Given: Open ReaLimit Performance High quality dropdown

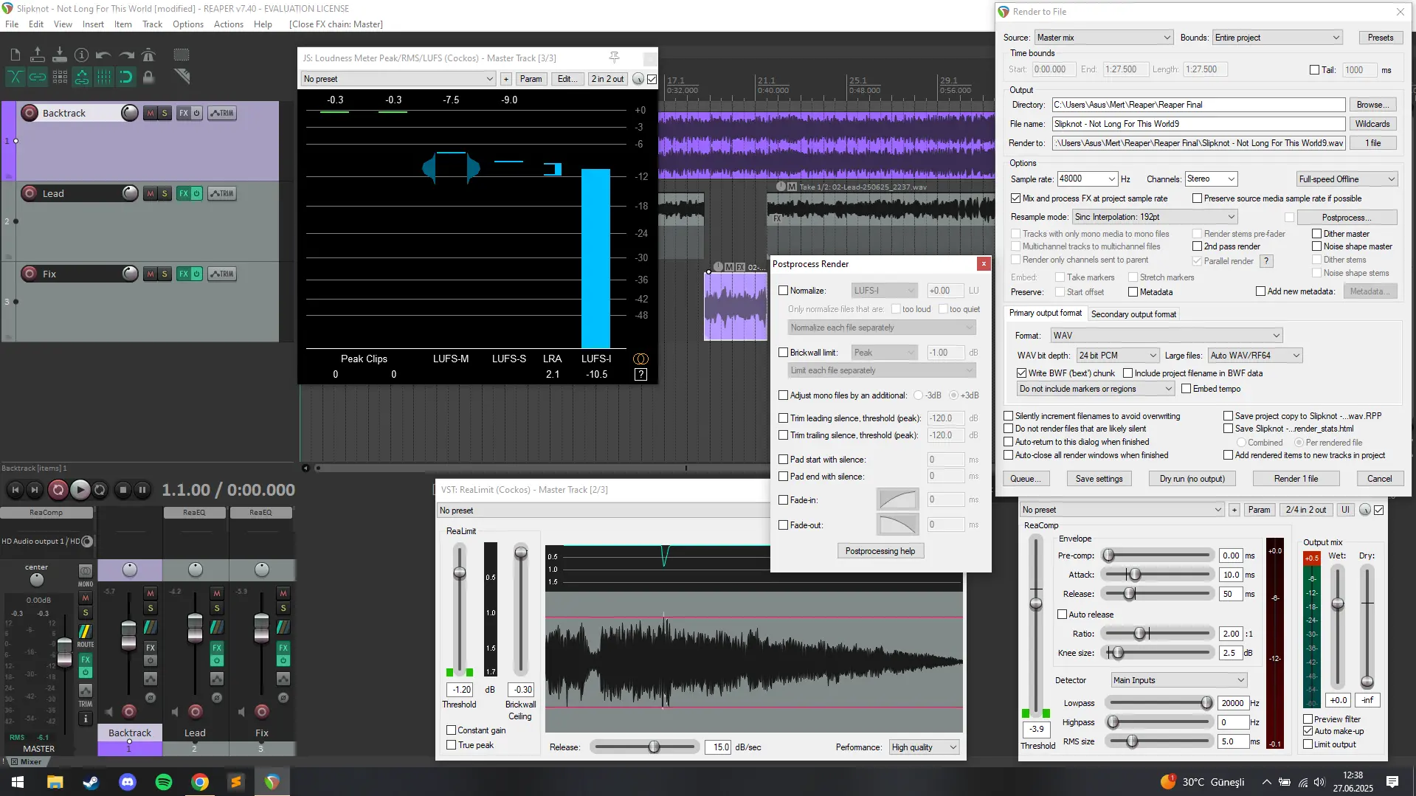Looking at the screenshot, I should pos(924,747).
